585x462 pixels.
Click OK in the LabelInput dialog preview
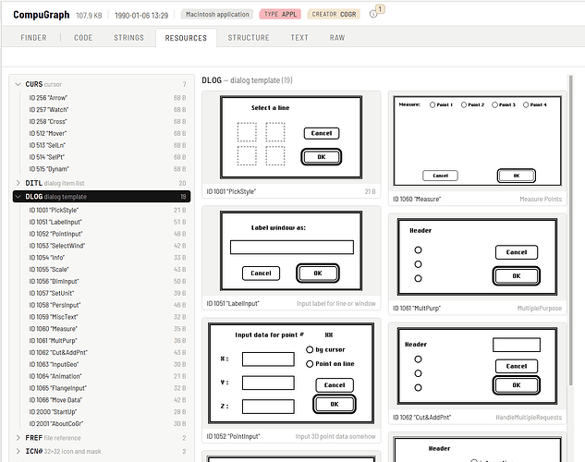tap(318, 274)
